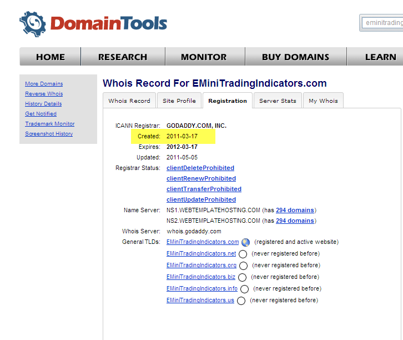Click the circle status icon for EMiniTradingIndicators.us
The height and width of the screenshot is (340, 403).
point(241,301)
